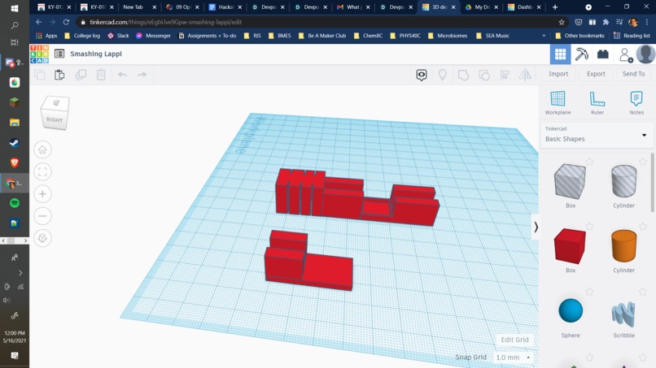Click the Edit Grid button
The height and width of the screenshot is (368, 656).
(x=514, y=340)
